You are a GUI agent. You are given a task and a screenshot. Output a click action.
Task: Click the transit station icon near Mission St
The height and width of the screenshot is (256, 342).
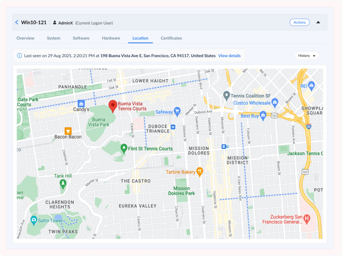coord(225,147)
